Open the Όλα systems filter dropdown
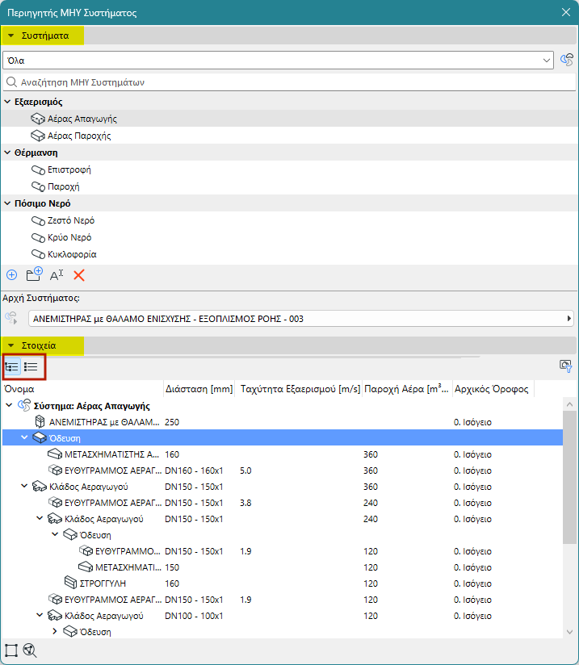The image size is (579, 665). click(278, 61)
